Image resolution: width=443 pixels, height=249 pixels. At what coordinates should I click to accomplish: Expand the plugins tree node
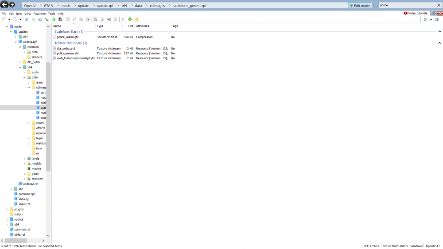7,209
